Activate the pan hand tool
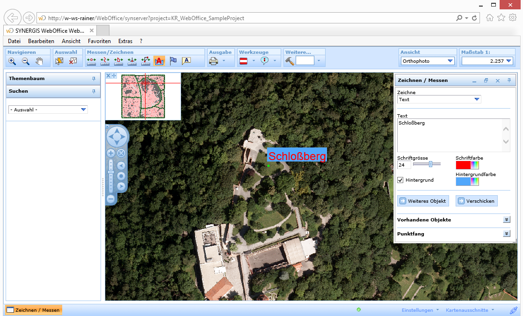523x316 pixels. tap(39, 61)
